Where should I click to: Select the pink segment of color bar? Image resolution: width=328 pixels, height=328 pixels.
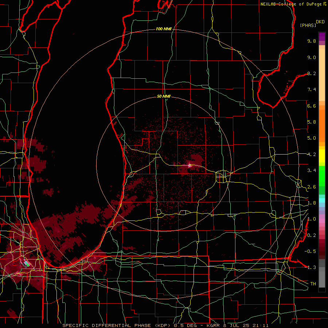(x=322, y=221)
